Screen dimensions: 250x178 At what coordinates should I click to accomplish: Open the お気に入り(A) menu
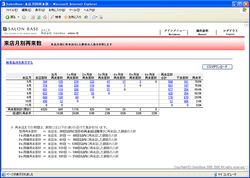coord(57,10)
